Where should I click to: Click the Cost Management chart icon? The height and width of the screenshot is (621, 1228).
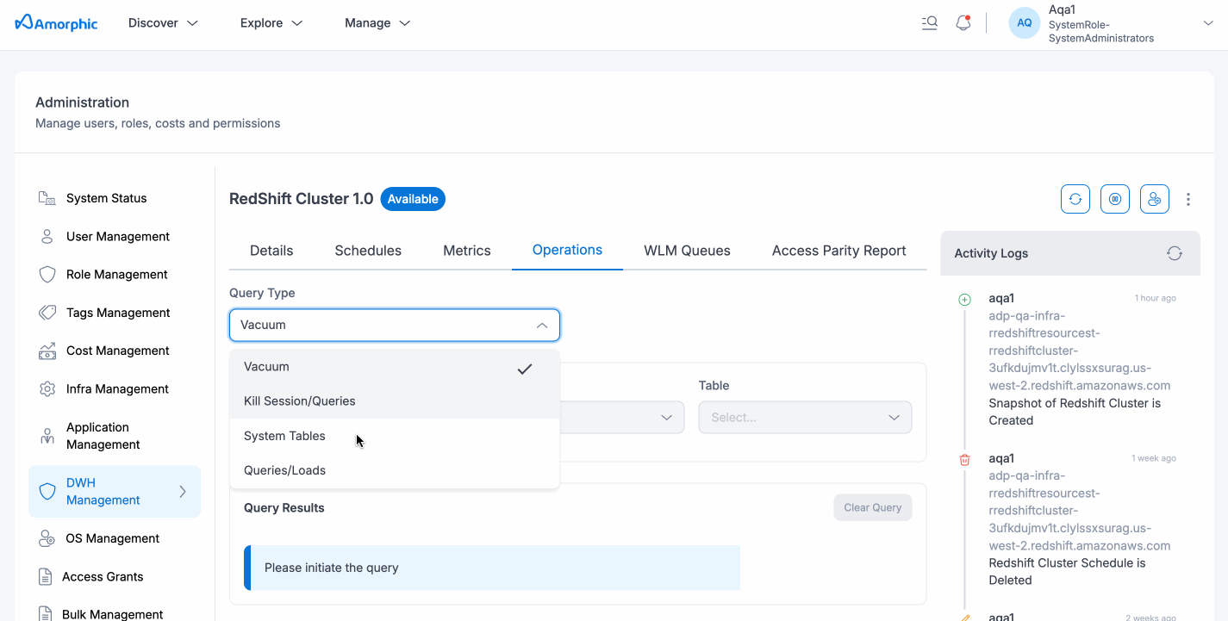47,351
